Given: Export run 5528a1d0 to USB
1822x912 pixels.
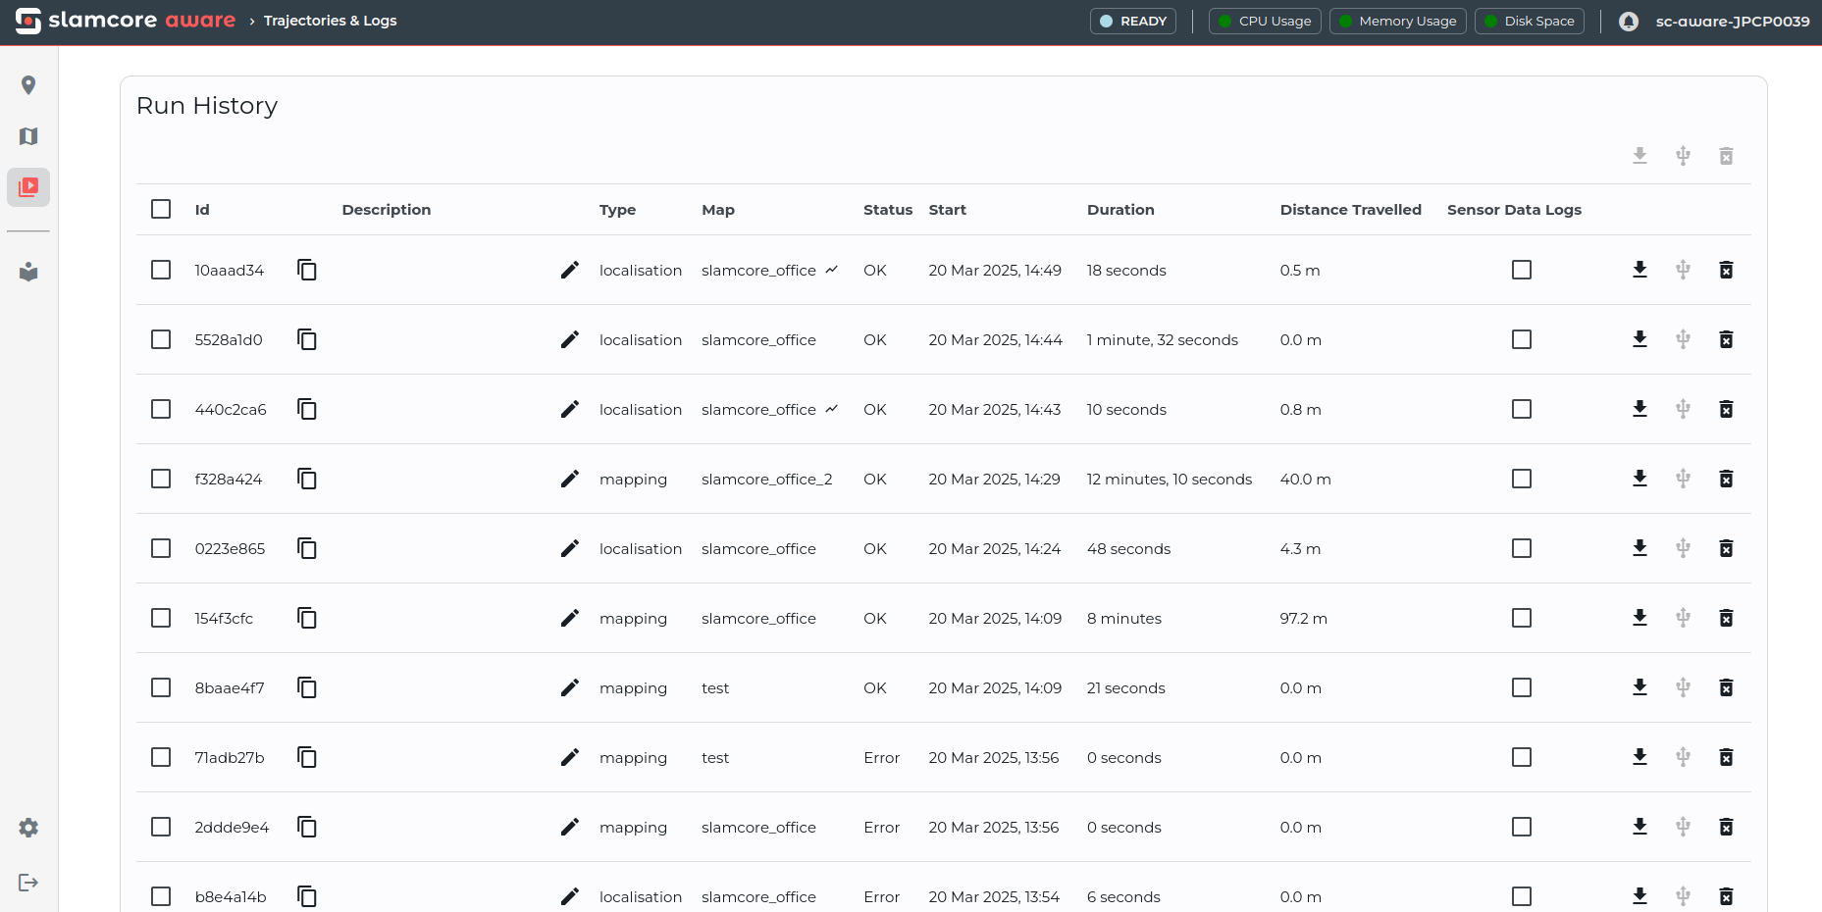Looking at the screenshot, I should (x=1683, y=339).
